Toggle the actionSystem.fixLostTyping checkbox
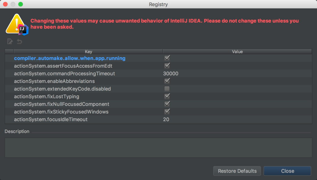 [x=167, y=96]
